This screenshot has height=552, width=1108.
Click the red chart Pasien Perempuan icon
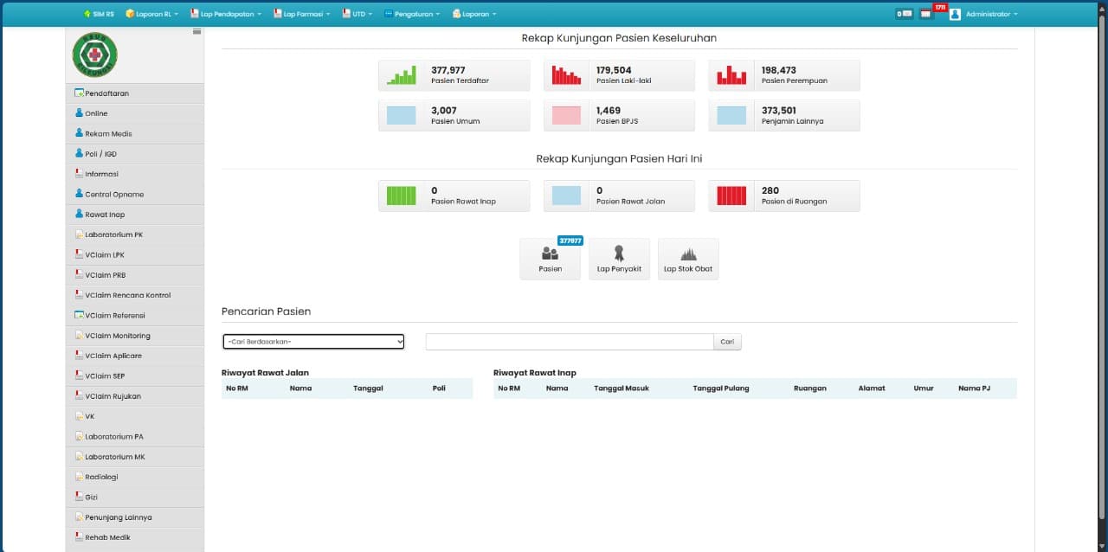point(731,75)
